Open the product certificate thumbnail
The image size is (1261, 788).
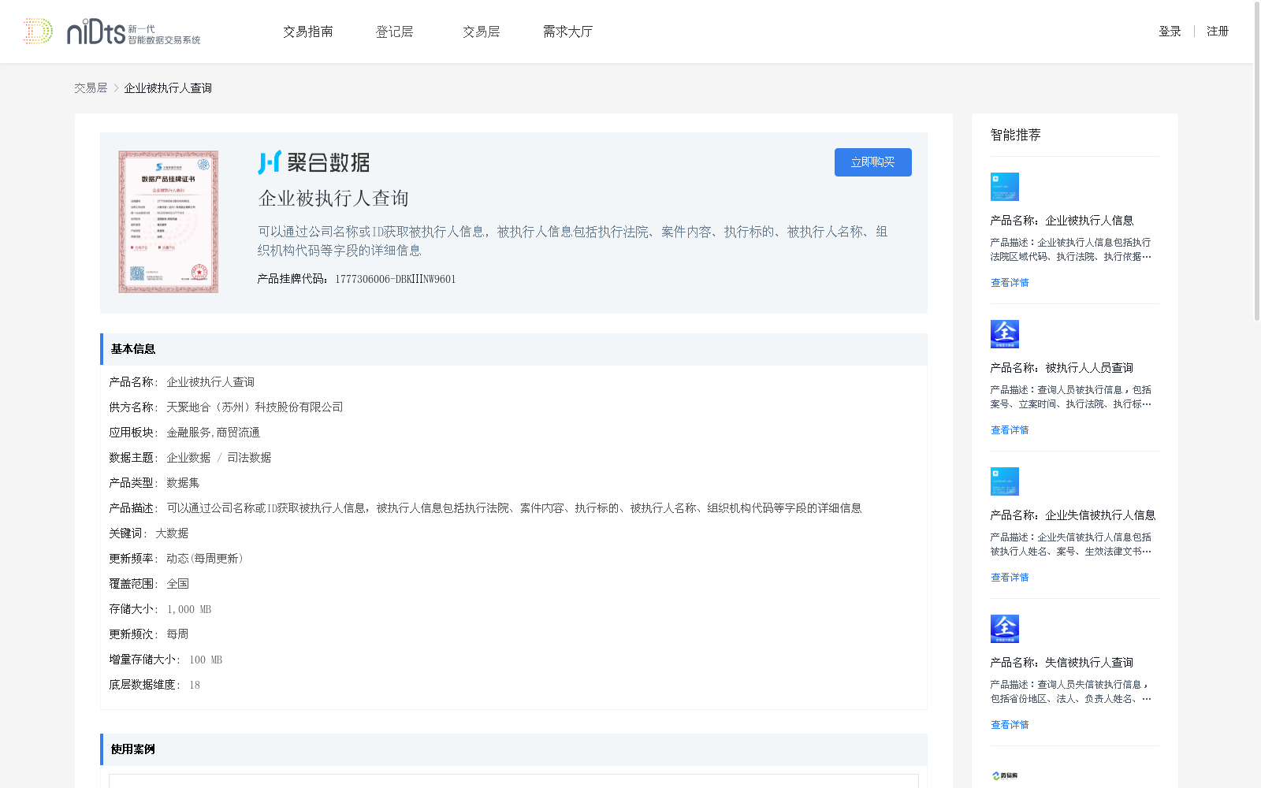click(x=169, y=222)
